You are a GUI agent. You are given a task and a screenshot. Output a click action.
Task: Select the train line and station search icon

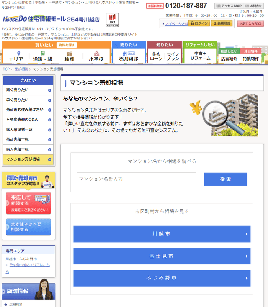click(x=42, y=56)
